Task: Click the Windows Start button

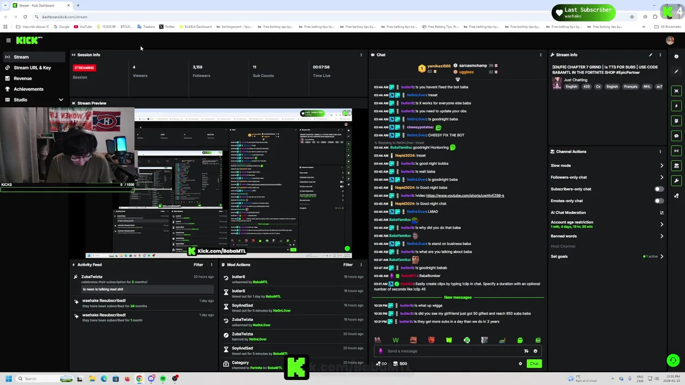Action: (8, 379)
